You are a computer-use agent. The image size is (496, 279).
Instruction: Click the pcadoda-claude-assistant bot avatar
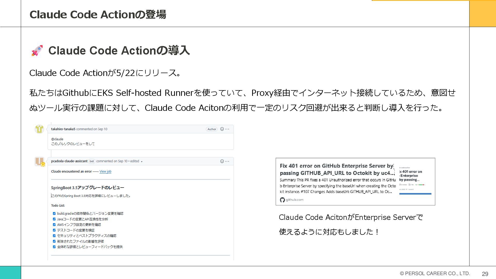pyautogui.click(x=40, y=161)
